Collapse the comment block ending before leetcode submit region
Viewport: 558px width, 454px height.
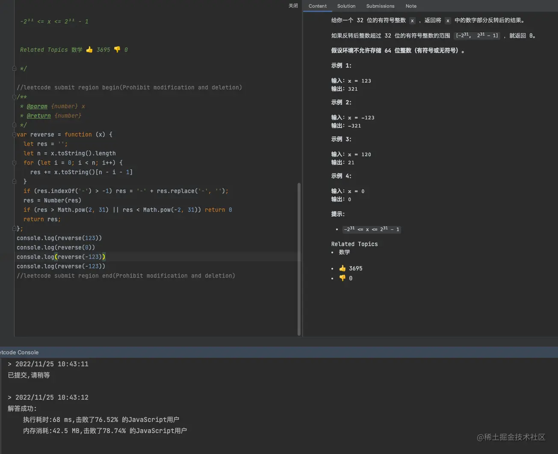click(14, 68)
